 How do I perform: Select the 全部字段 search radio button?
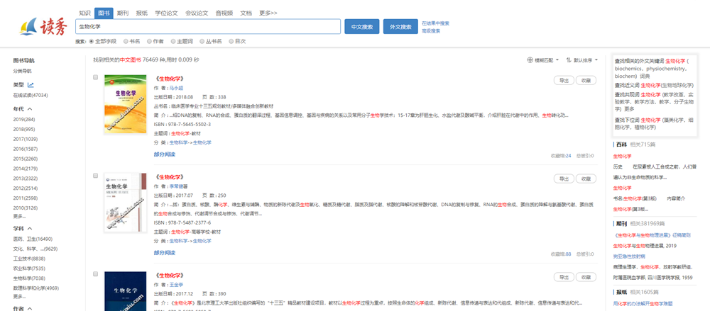[x=92, y=41]
